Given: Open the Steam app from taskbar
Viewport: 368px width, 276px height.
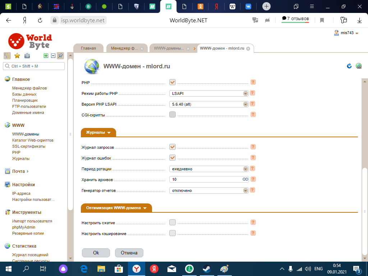Looking at the screenshot, I should tap(207, 269).
